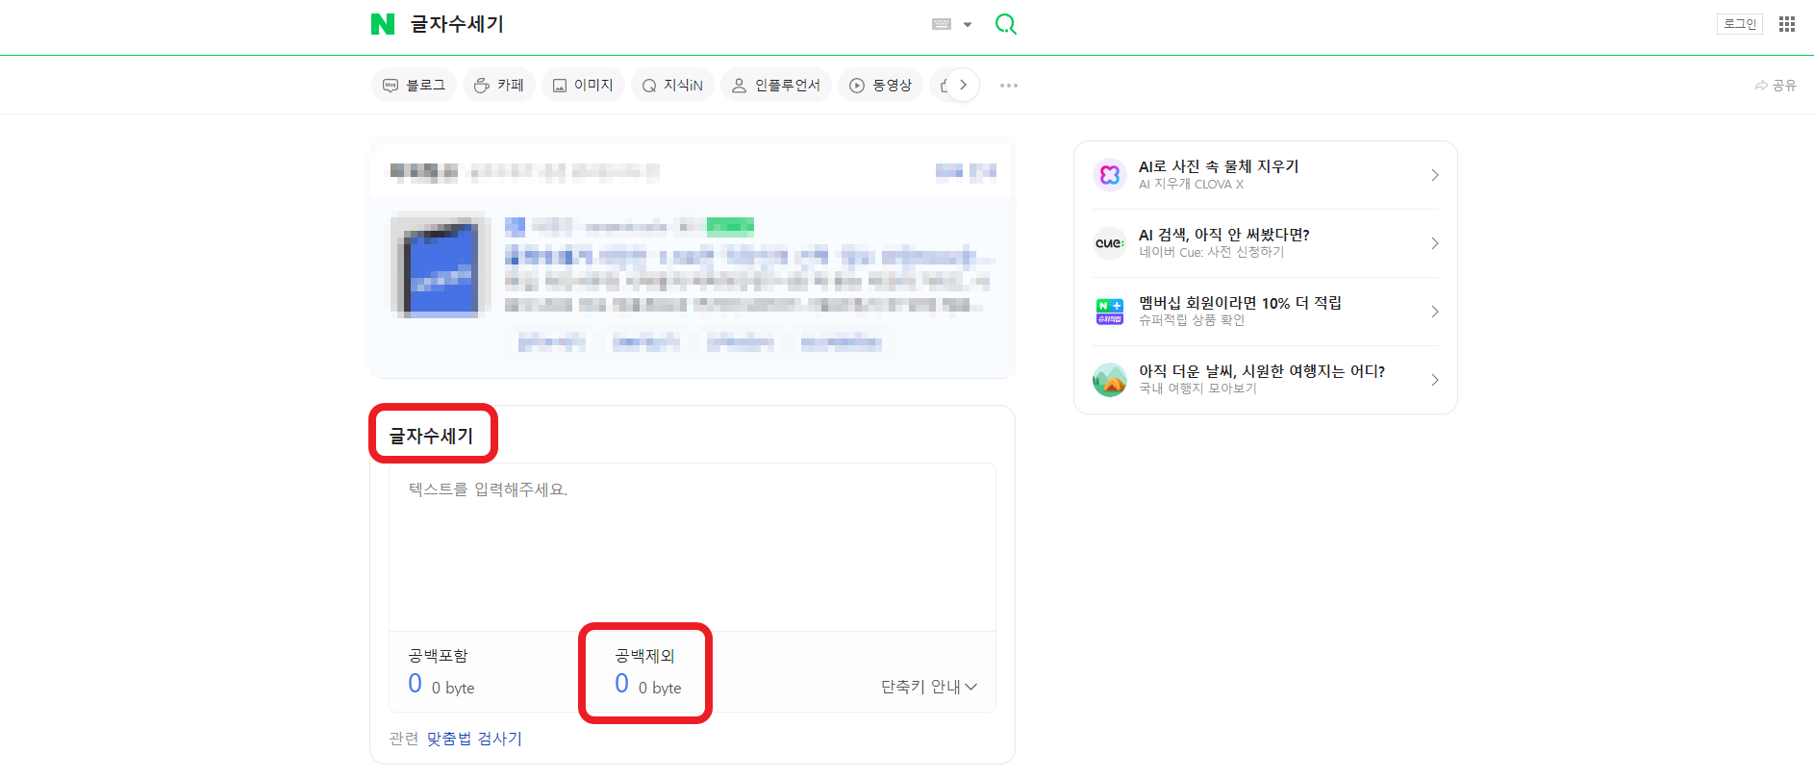Expand the keyboard input dropdown arrow
The width and height of the screenshot is (1814, 778).
tap(968, 25)
